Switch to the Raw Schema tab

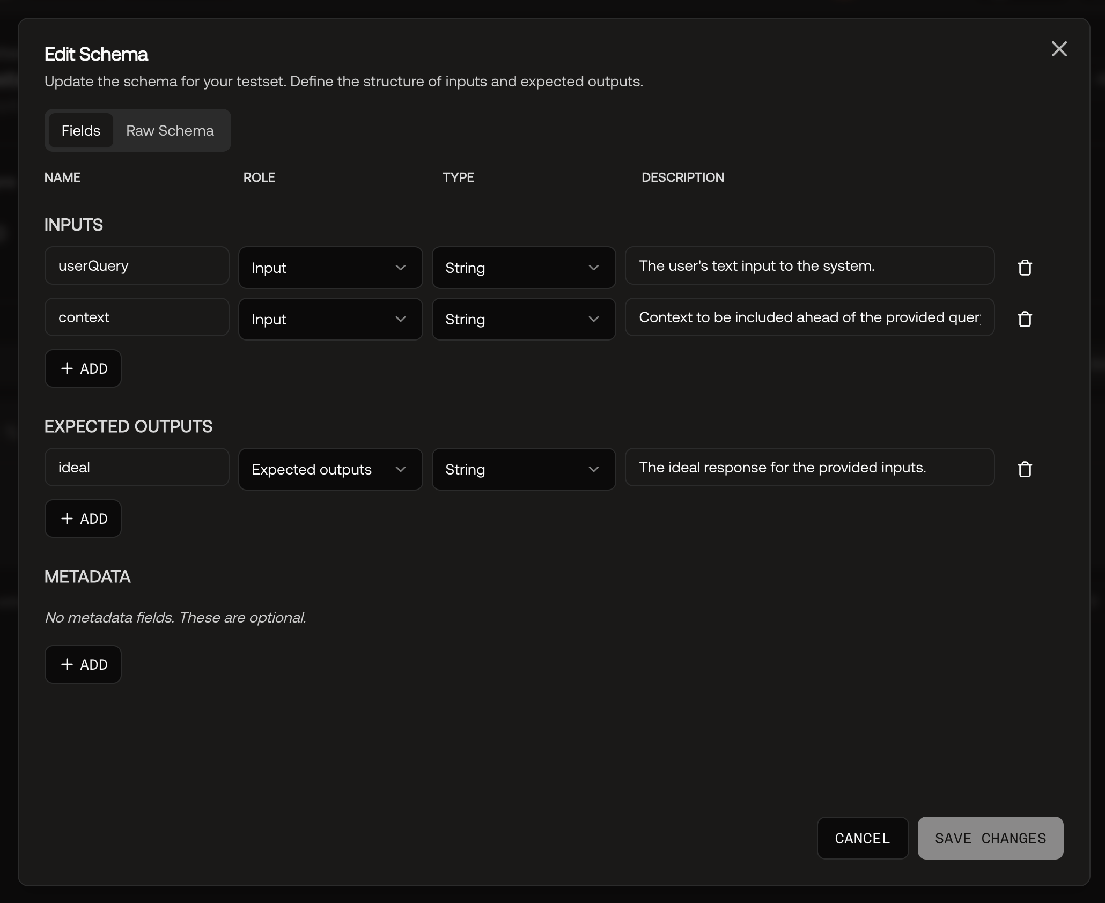tap(170, 130)
